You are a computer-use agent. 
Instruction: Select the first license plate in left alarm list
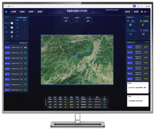click(7, 47)
